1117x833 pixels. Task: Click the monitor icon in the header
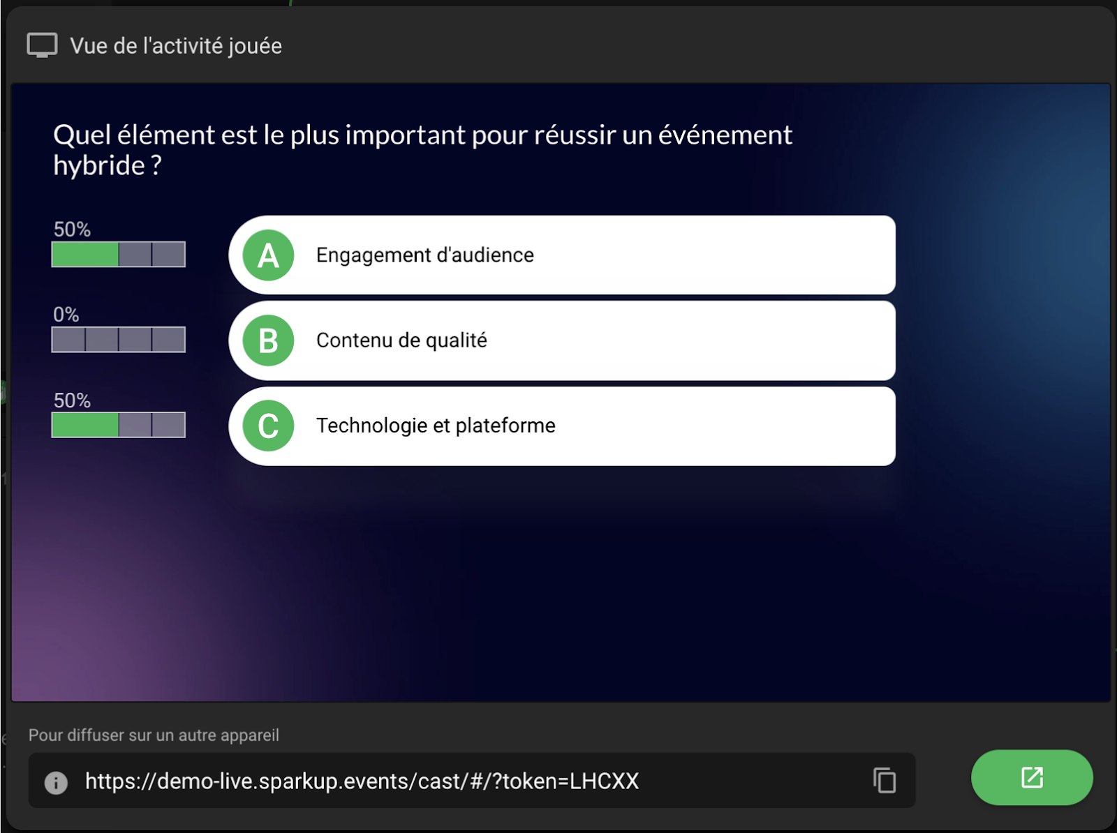pyautogui.click(x=42, y=45)
